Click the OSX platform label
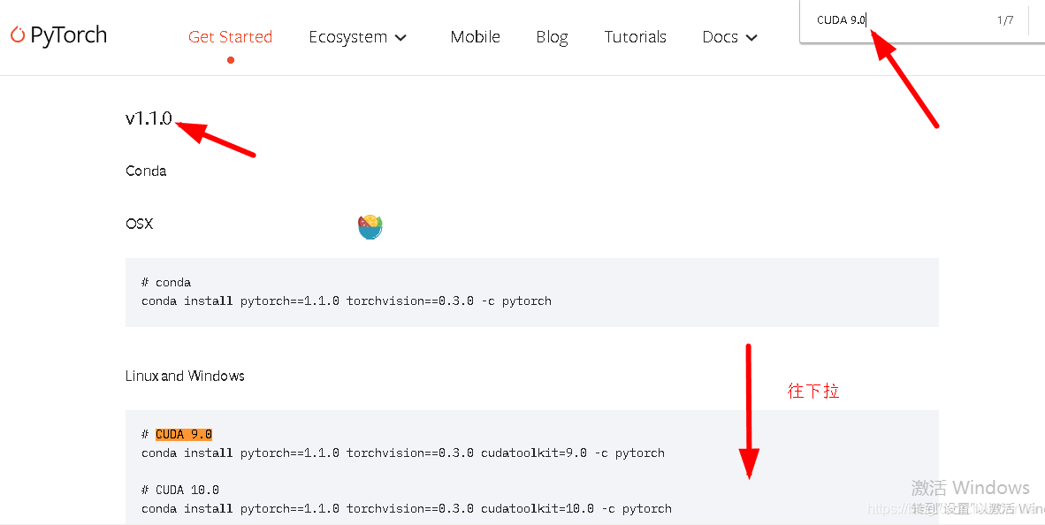This screenshot has width=1045, height=525. [x=139, y=224]
